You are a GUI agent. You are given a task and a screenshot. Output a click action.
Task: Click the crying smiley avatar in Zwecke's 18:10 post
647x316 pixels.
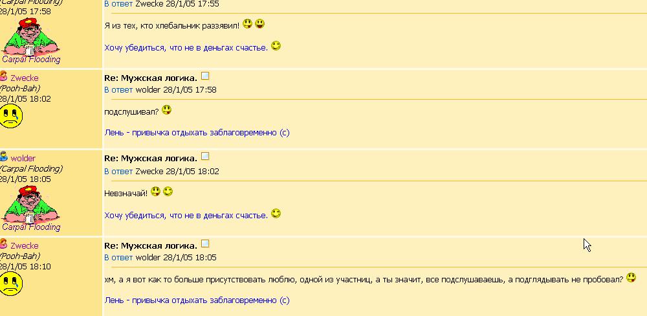tap(11, 284)
